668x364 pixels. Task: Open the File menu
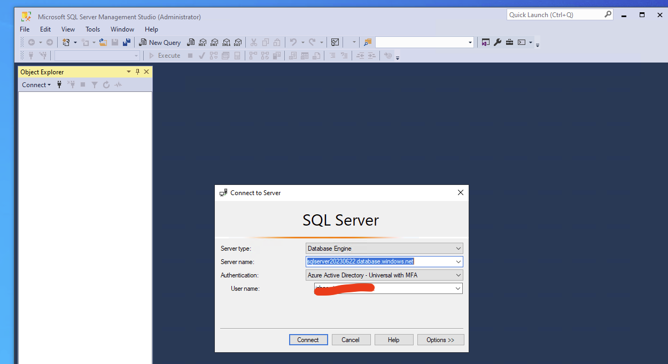(x=25, y=29)
